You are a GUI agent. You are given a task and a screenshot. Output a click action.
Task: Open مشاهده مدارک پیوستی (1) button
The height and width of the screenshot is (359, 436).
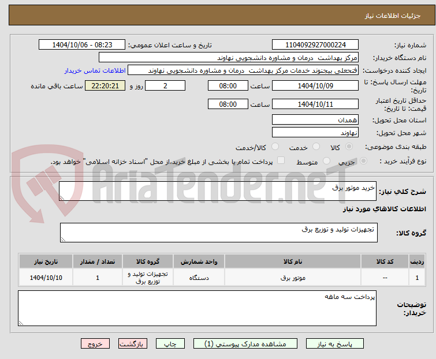(245, 344)
